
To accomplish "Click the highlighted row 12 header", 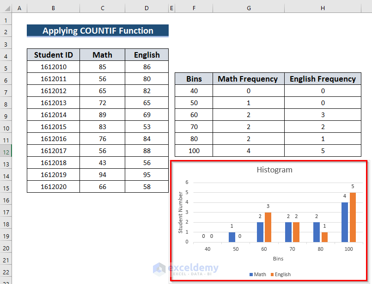I will click(7, 151).
